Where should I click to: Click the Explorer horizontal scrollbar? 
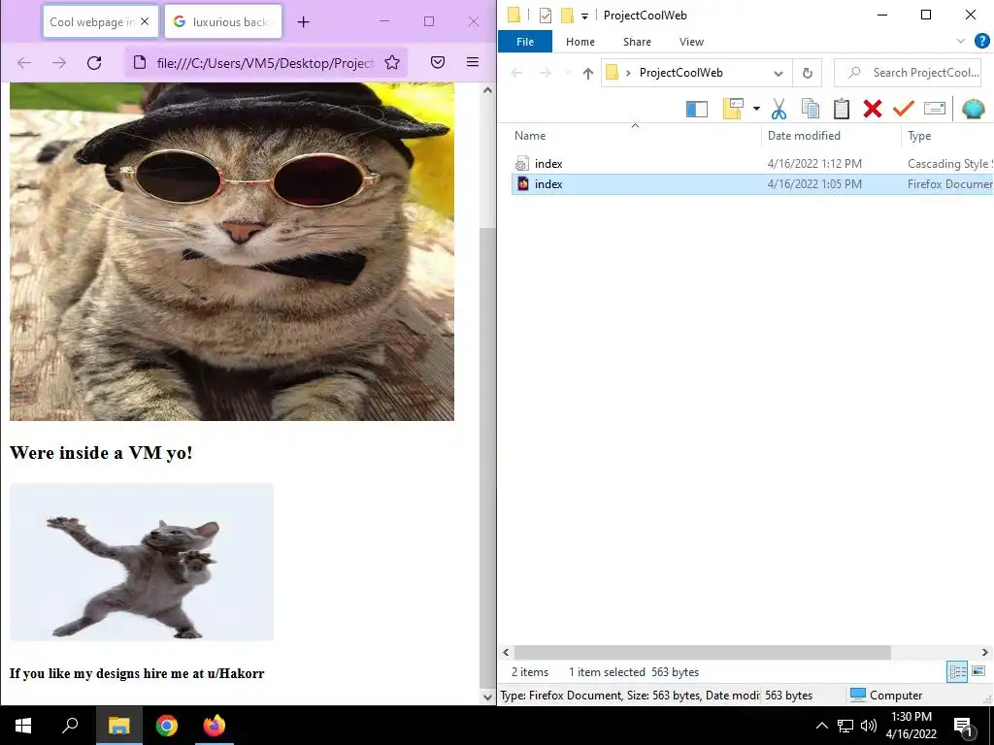point(702,653)
